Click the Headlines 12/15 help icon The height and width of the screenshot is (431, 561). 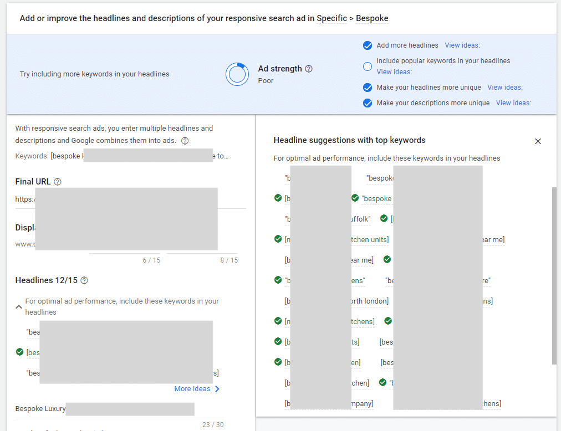click(84, 280)
